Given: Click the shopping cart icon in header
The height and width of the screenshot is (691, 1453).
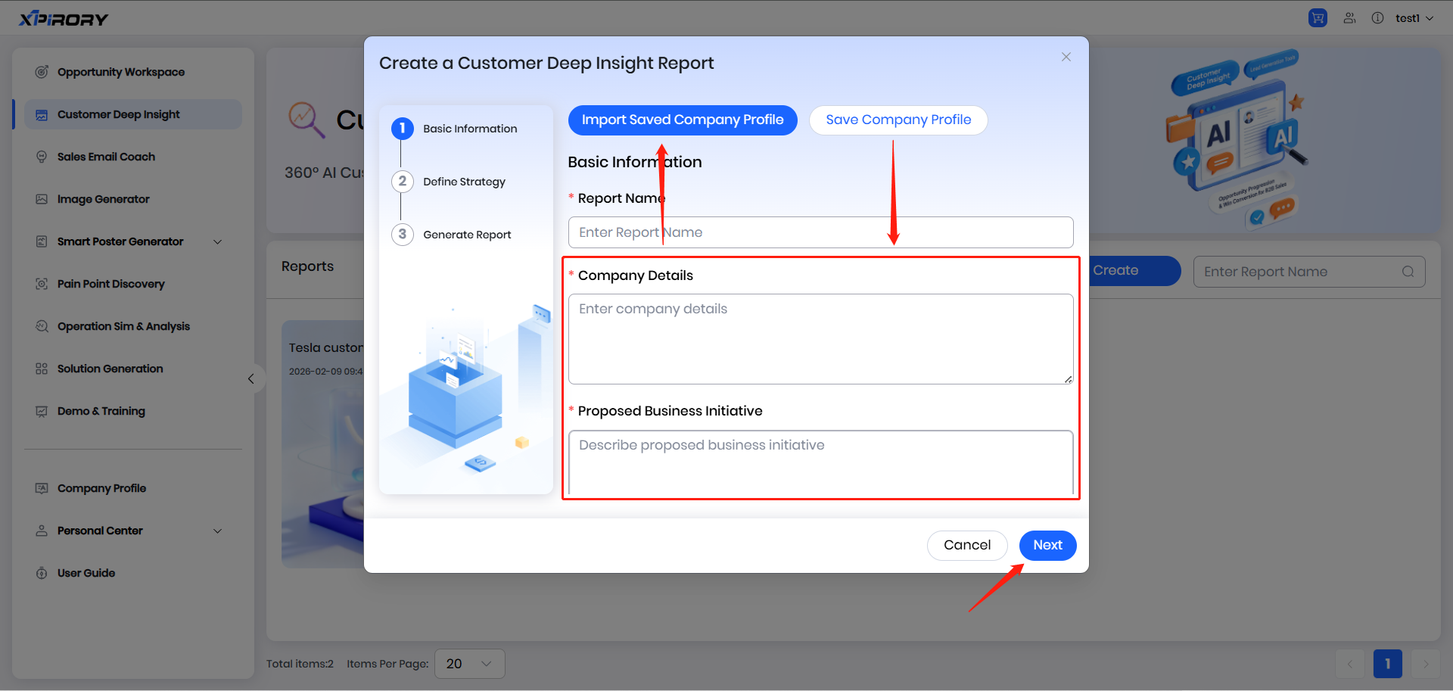Looking at the screenshot, I should 1318,18.
